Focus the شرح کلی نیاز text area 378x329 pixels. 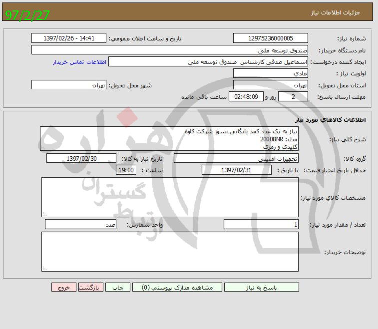click(x=169, y=139)
